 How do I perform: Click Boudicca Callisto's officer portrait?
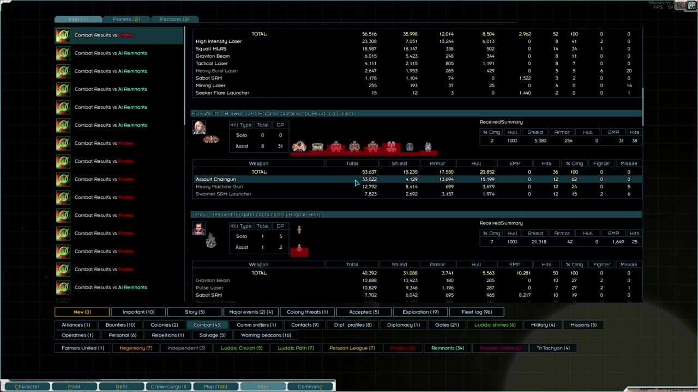coord(199,127)
